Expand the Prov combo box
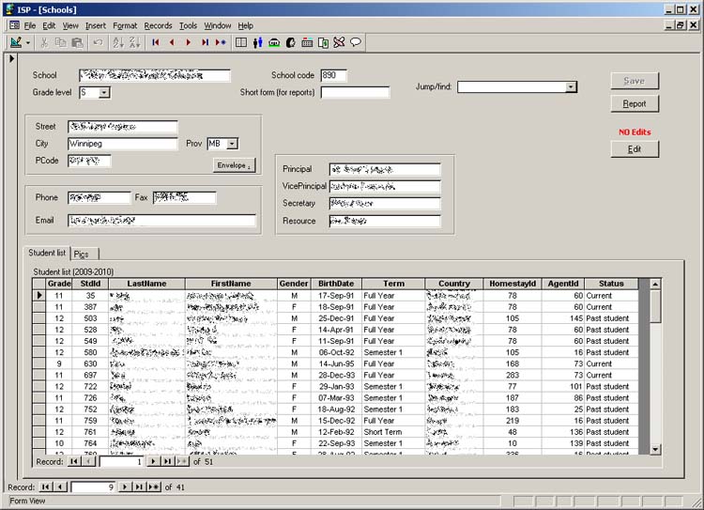 tap(232, 144)
